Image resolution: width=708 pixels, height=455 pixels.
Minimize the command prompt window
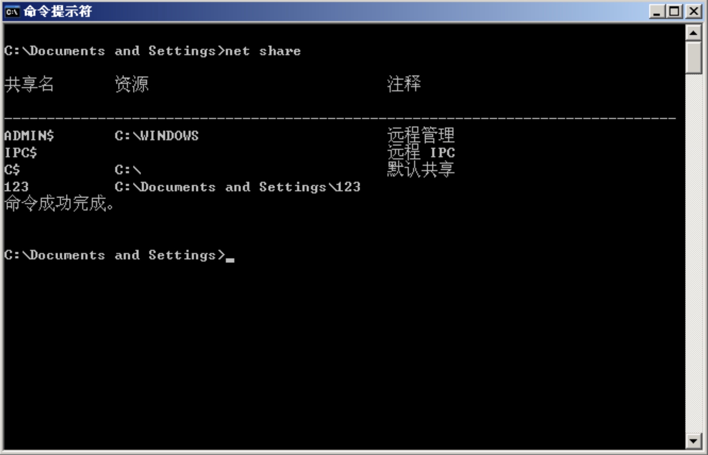coord(657,12)
